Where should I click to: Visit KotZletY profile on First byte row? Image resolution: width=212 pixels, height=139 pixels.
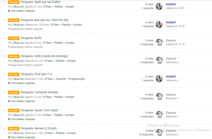pyautogui.click(x=171, y=76)
